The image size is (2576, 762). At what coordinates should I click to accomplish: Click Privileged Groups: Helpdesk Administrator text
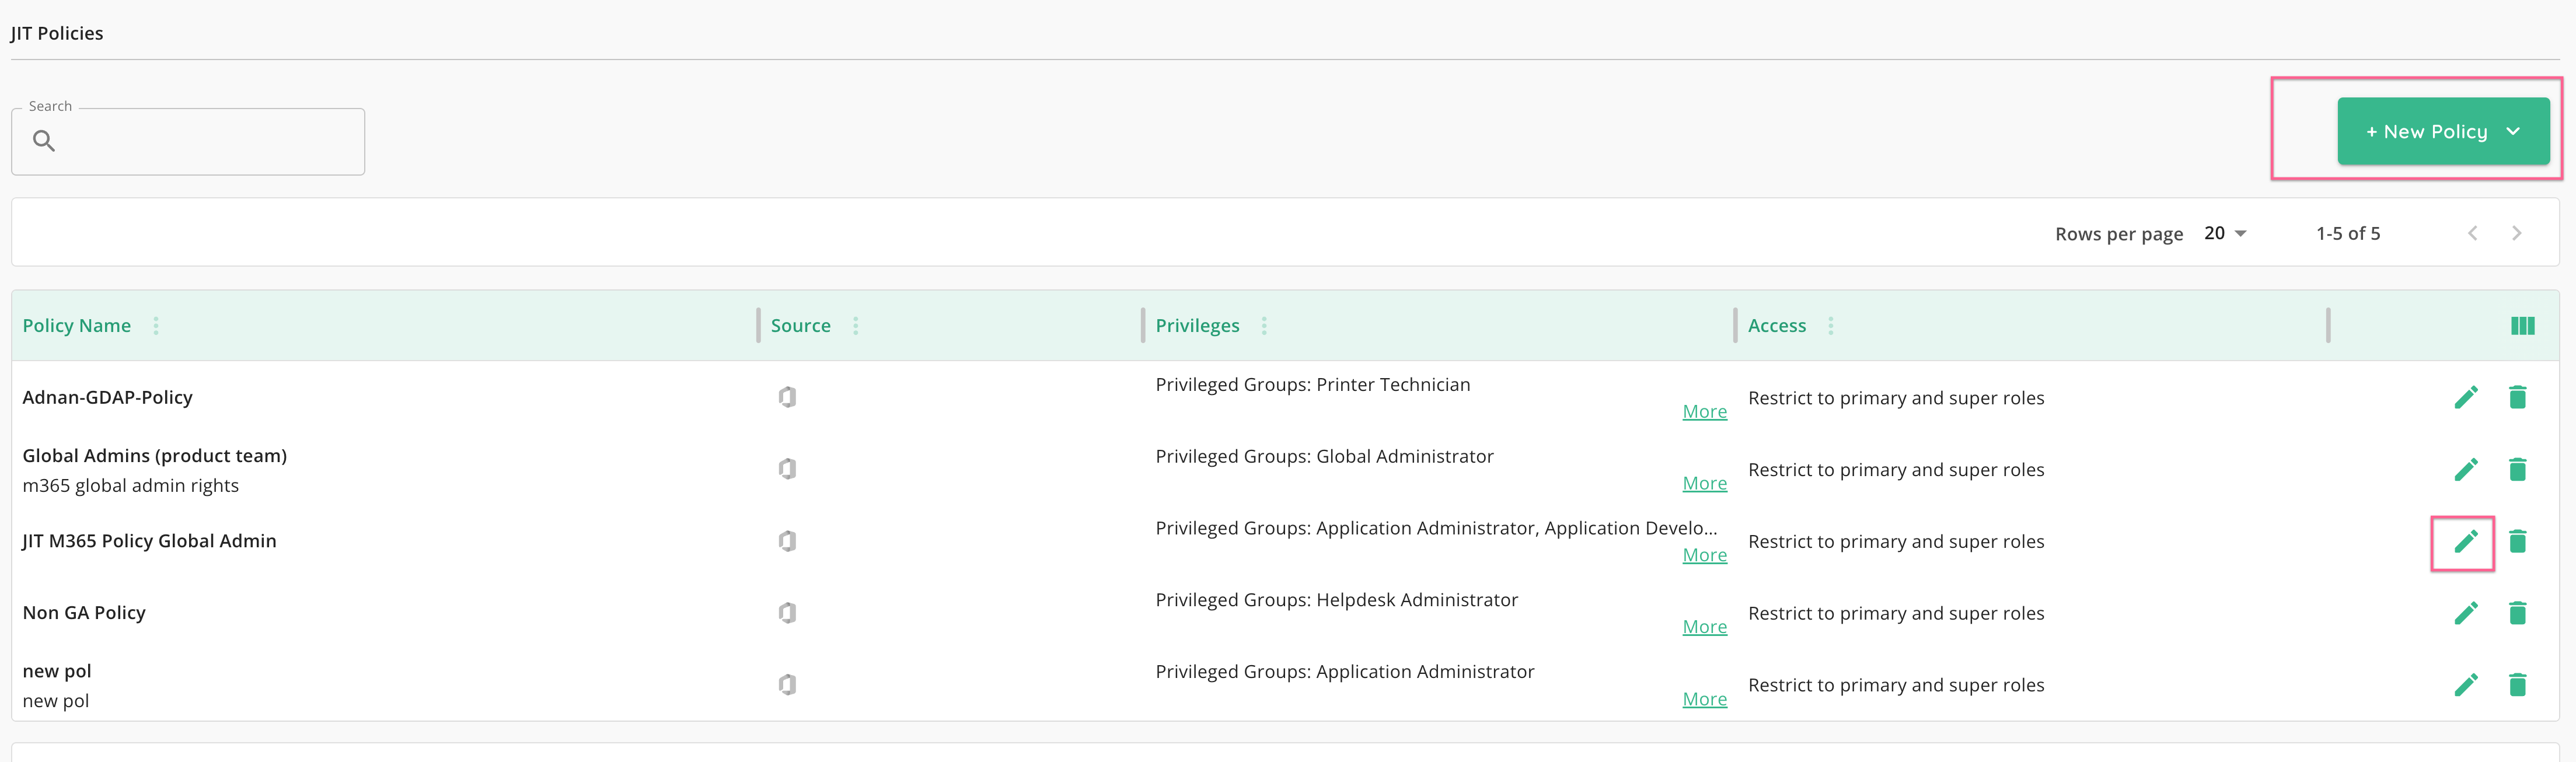(x=1337, y=600)
